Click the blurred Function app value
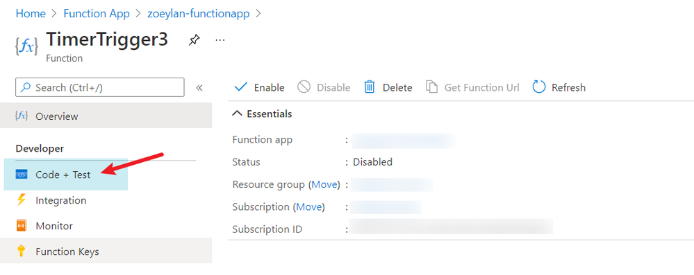This screenshot has height=275, width=694. coord(404,140)
